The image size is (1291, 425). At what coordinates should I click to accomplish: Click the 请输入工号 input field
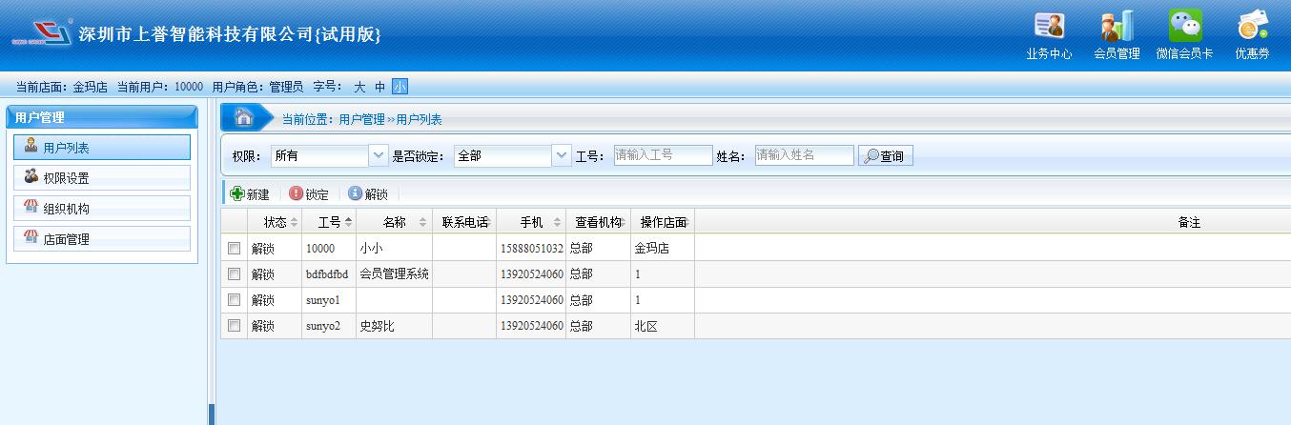(x=662, y=155)
